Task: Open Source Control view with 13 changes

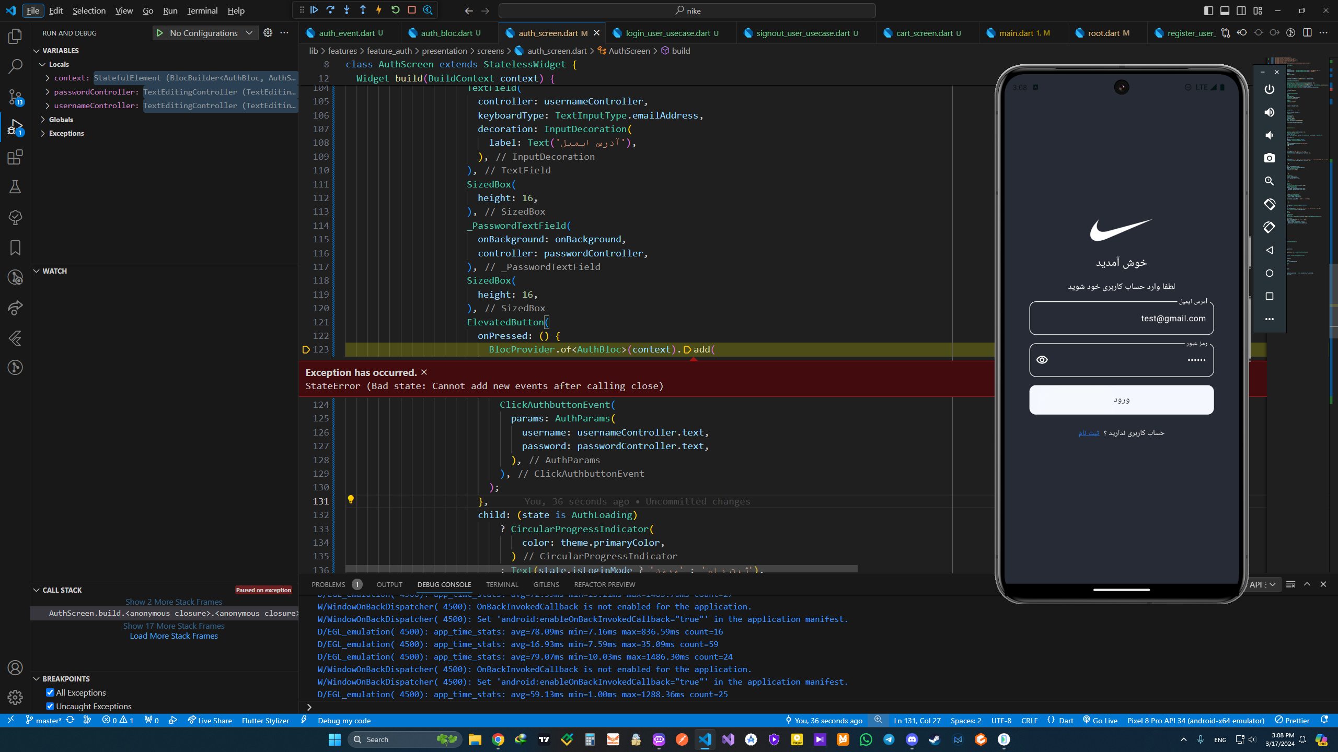Action: [x=15, y=97]
